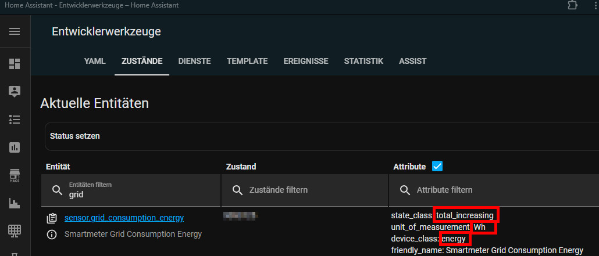Open the History chart icon in sidebar

click(15, 147)
